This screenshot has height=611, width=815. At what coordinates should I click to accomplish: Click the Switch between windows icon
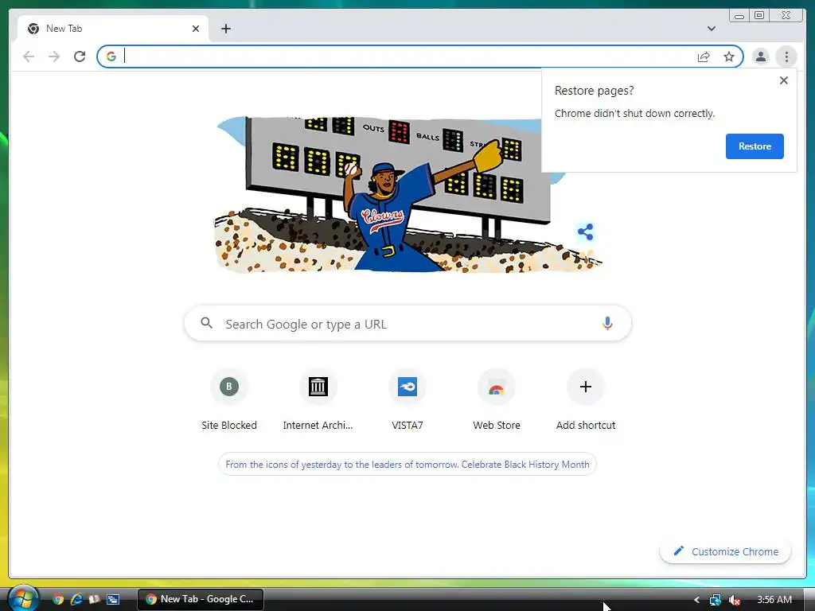(113, 599)
